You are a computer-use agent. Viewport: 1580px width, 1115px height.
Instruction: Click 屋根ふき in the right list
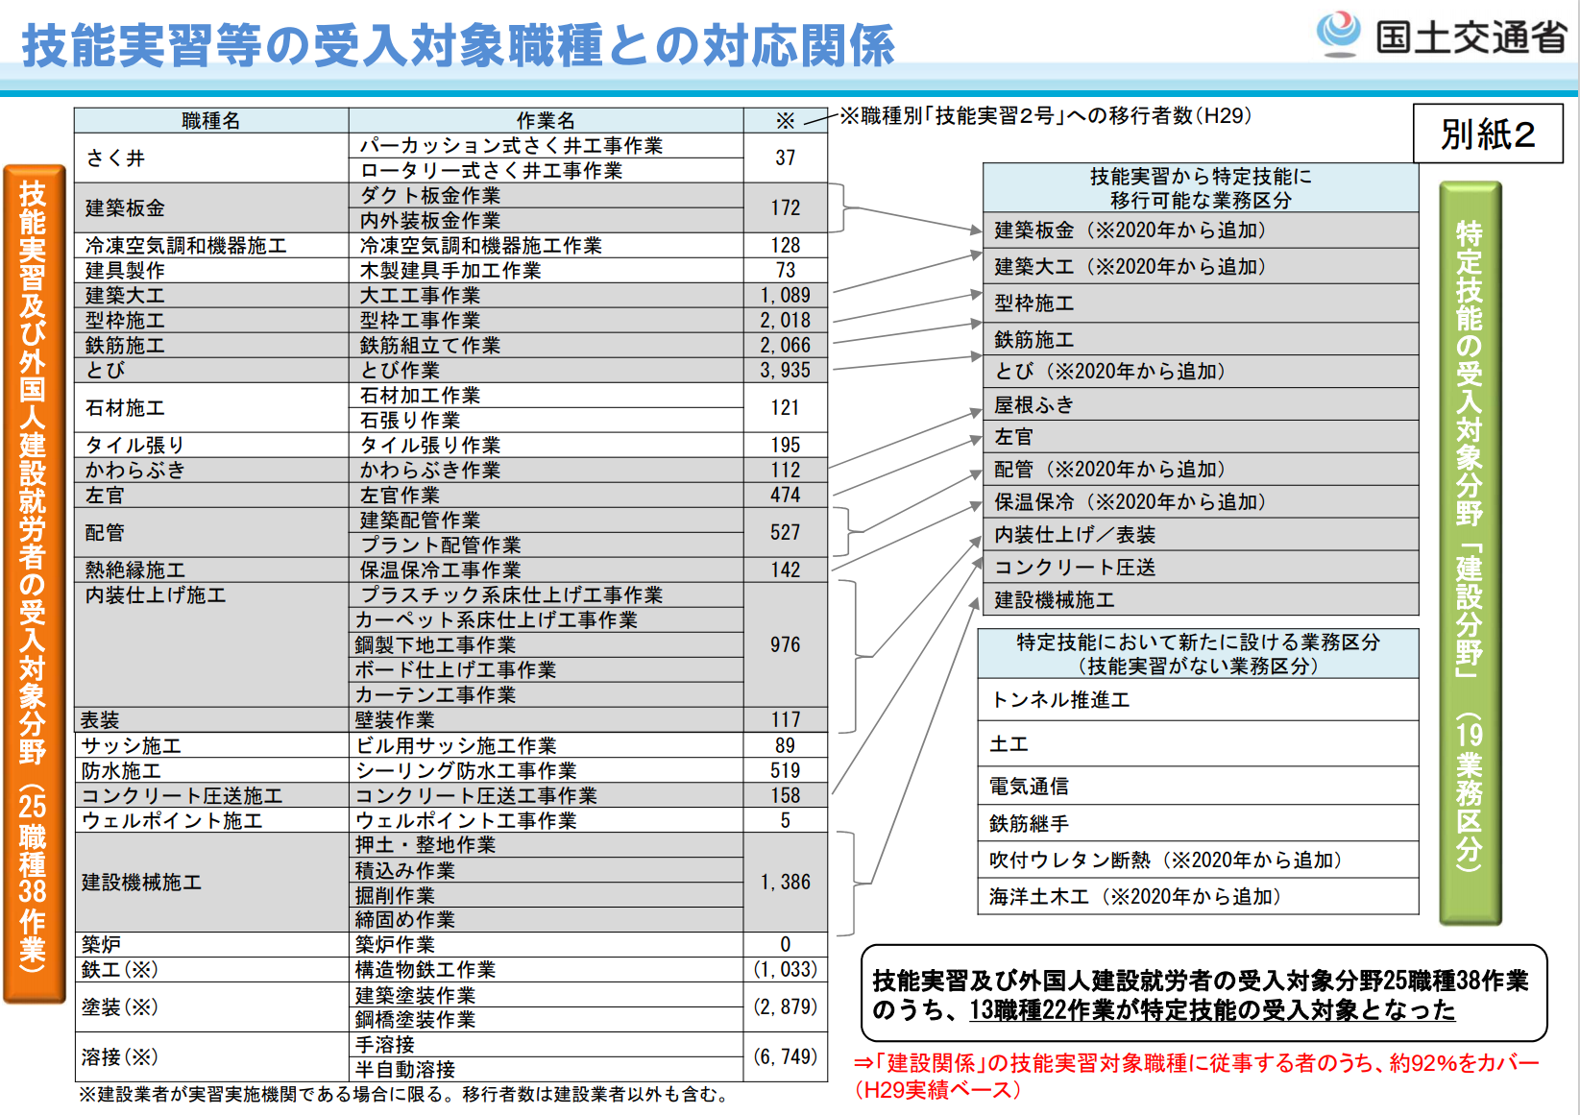point(1201,404)
